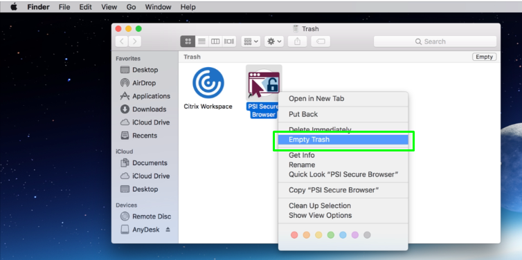This screenshot has width=522, height=260.
Task: Open Downloads in sidebar
Action: click(143, 109)
